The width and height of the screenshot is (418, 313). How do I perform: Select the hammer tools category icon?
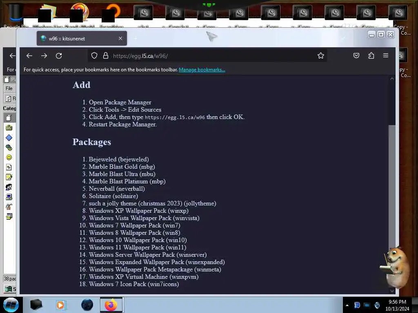[9, 207]
